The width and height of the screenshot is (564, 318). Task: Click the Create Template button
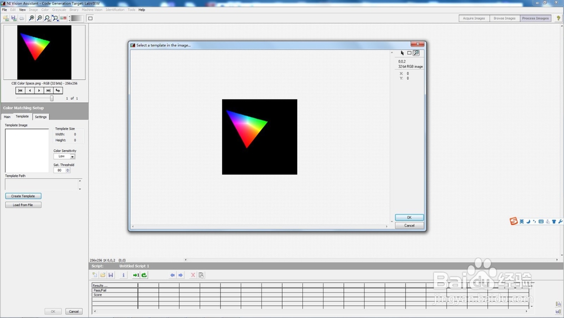[x=23, y=196]
